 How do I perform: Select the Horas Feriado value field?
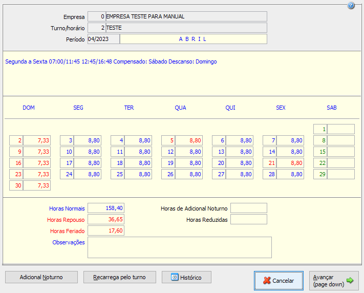point(106,231)
